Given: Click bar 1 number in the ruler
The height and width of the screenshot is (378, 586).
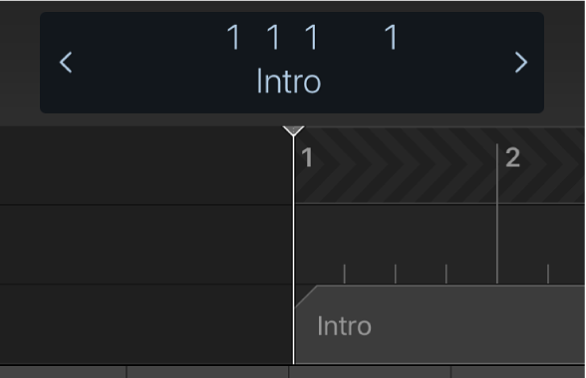Looking at the screenshot, I should [x=307, y=158].
